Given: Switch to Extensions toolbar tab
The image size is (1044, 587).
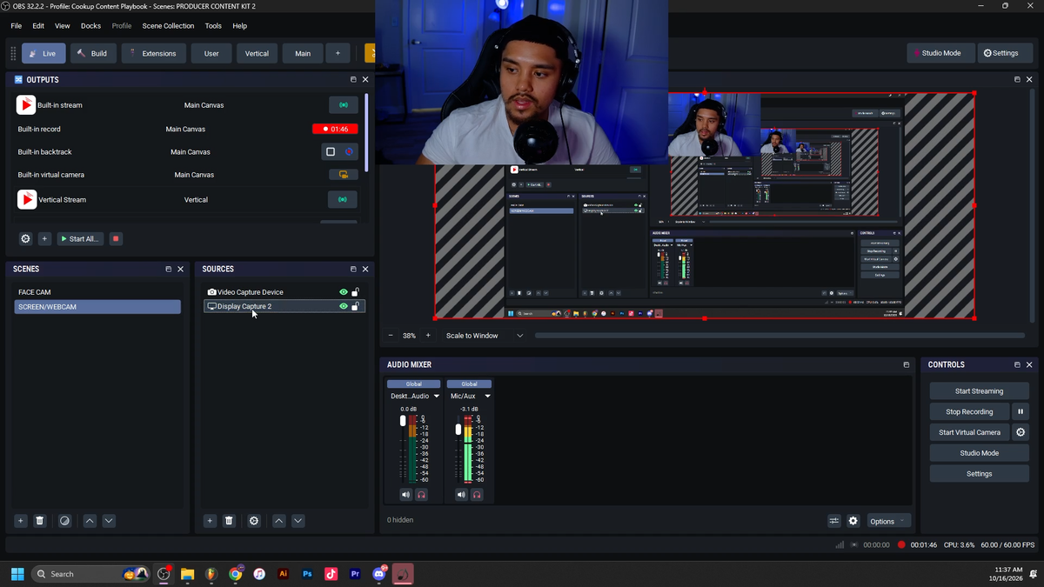Looking at the screenshot, I should [154, 53].
